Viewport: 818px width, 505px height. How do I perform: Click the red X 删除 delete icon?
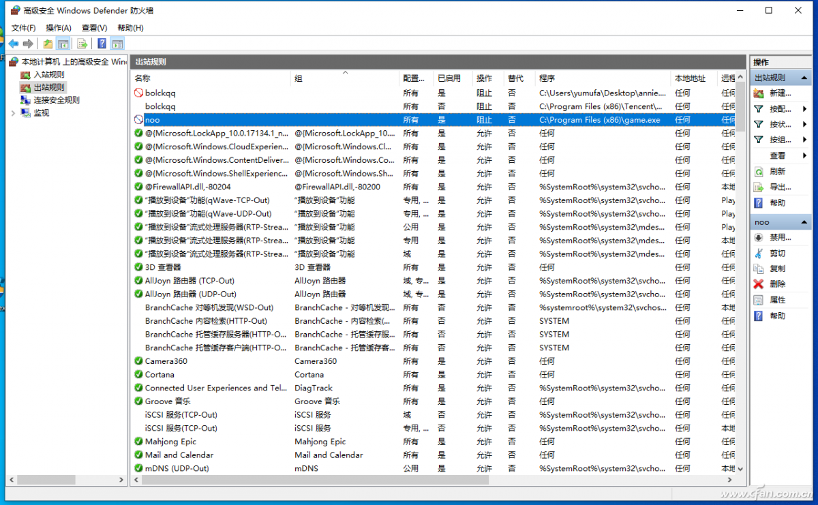click(758, 284)
